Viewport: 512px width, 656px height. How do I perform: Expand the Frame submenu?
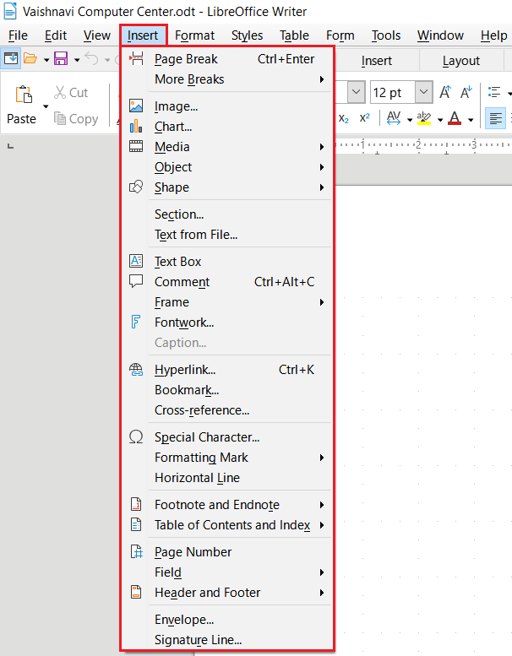coord(322,302)
